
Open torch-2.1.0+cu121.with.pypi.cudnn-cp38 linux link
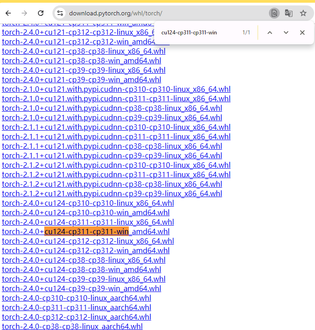112,108
